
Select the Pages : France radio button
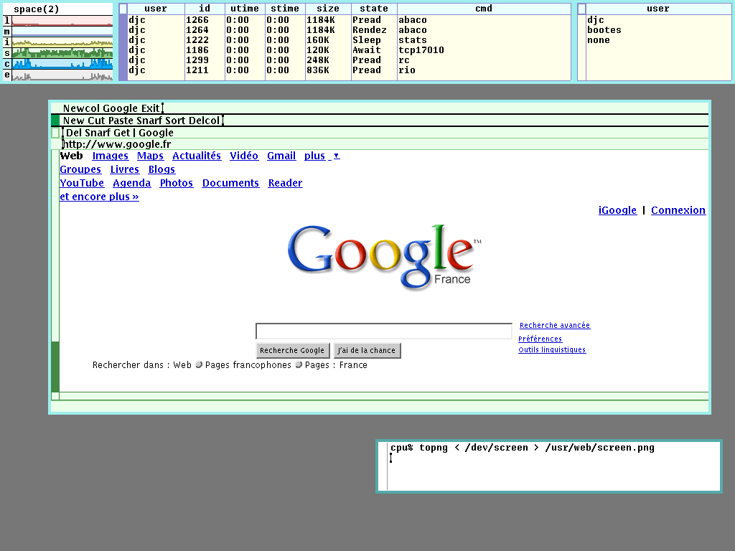coord(299,364)
